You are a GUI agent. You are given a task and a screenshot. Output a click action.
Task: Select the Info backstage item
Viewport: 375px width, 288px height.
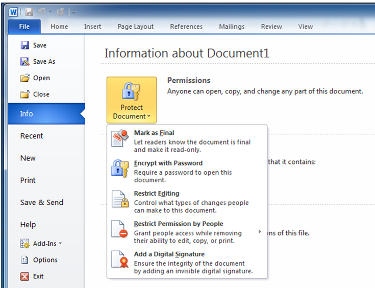[x=46, y=114]
